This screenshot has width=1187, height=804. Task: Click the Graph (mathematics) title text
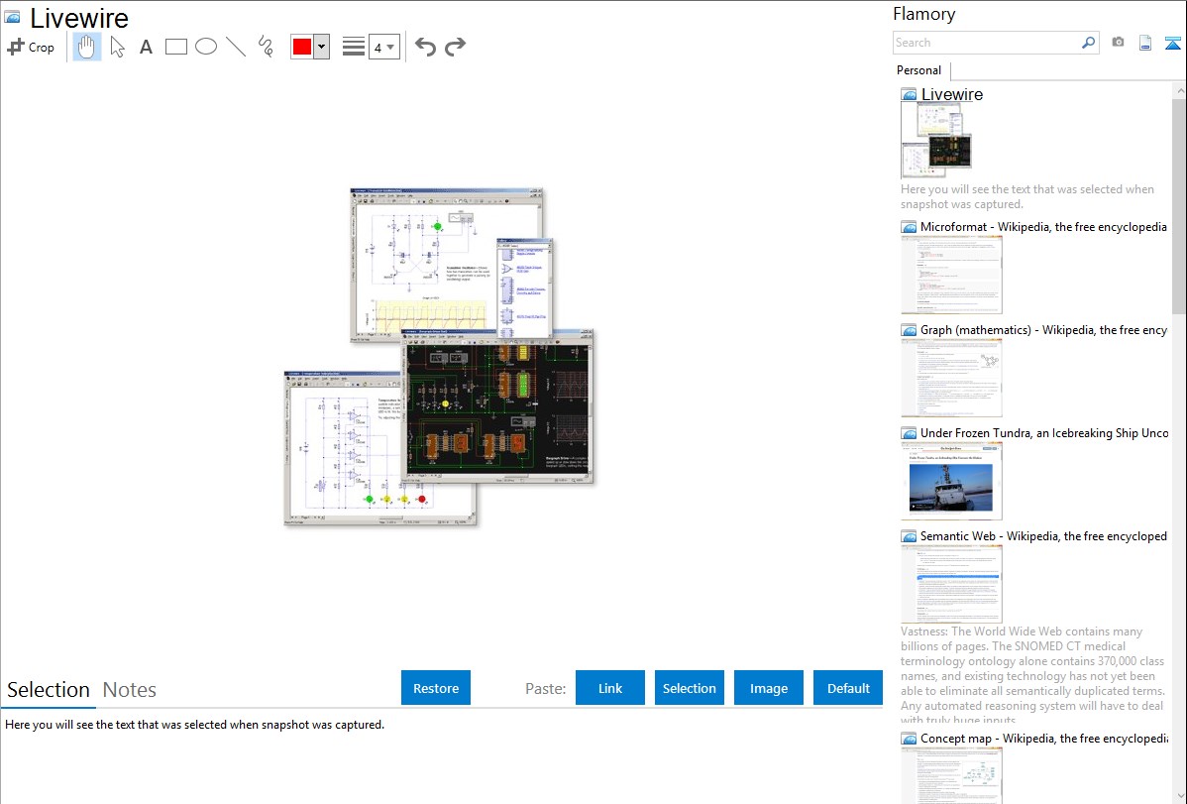point(1043,330)
